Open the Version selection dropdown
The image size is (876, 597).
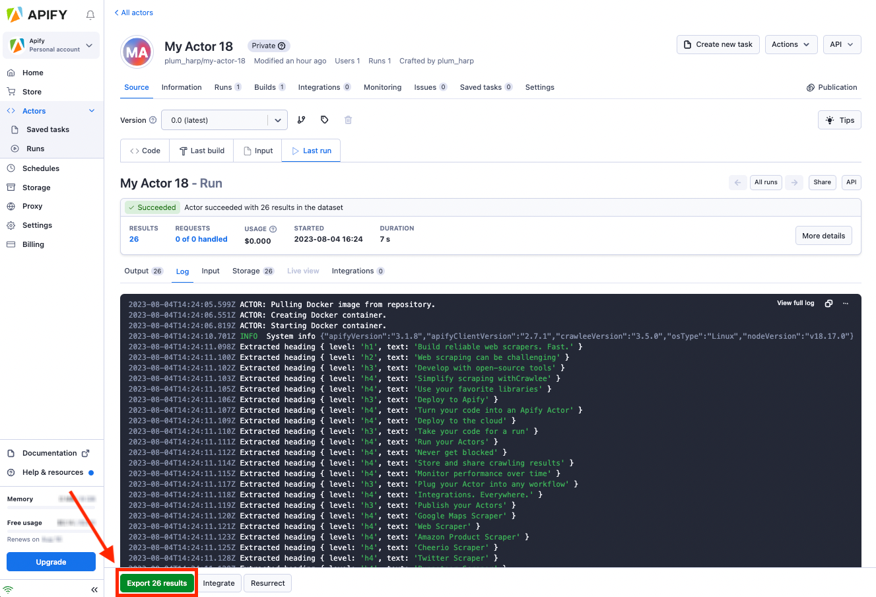[x=224, y=120]
